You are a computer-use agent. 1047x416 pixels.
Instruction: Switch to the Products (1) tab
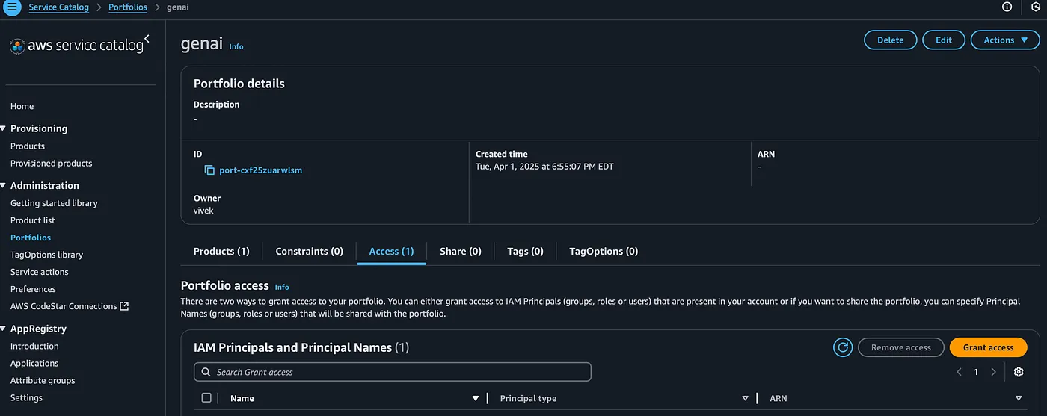(x=221, y=251)
